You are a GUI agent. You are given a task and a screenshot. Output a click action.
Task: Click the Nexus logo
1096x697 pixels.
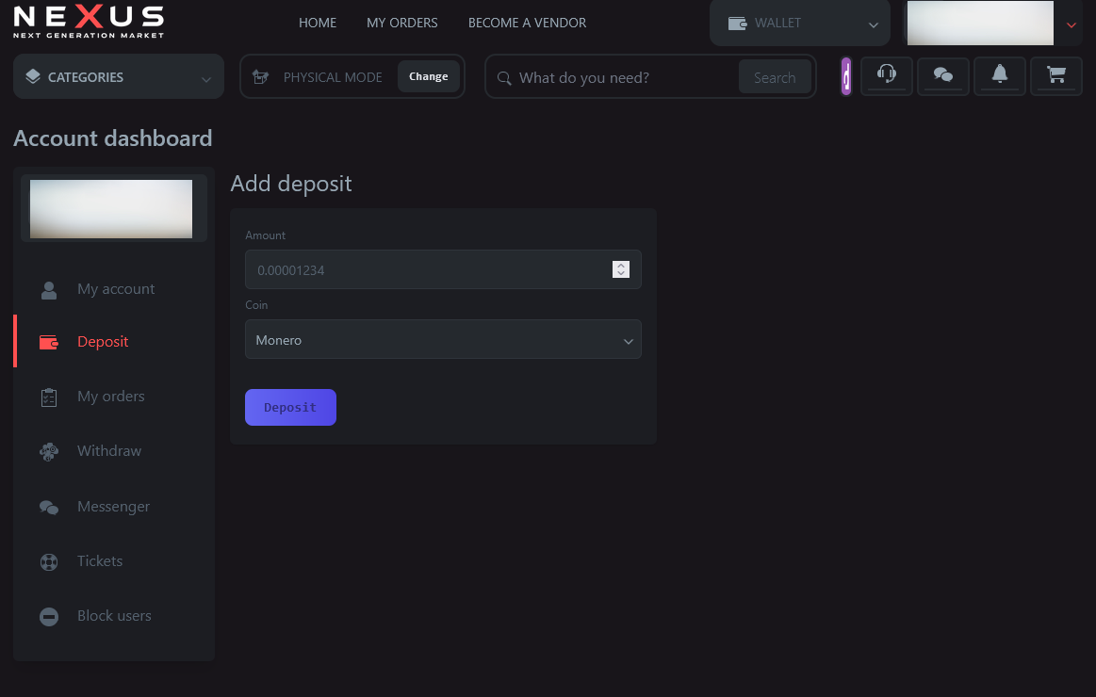pos(89,21)
